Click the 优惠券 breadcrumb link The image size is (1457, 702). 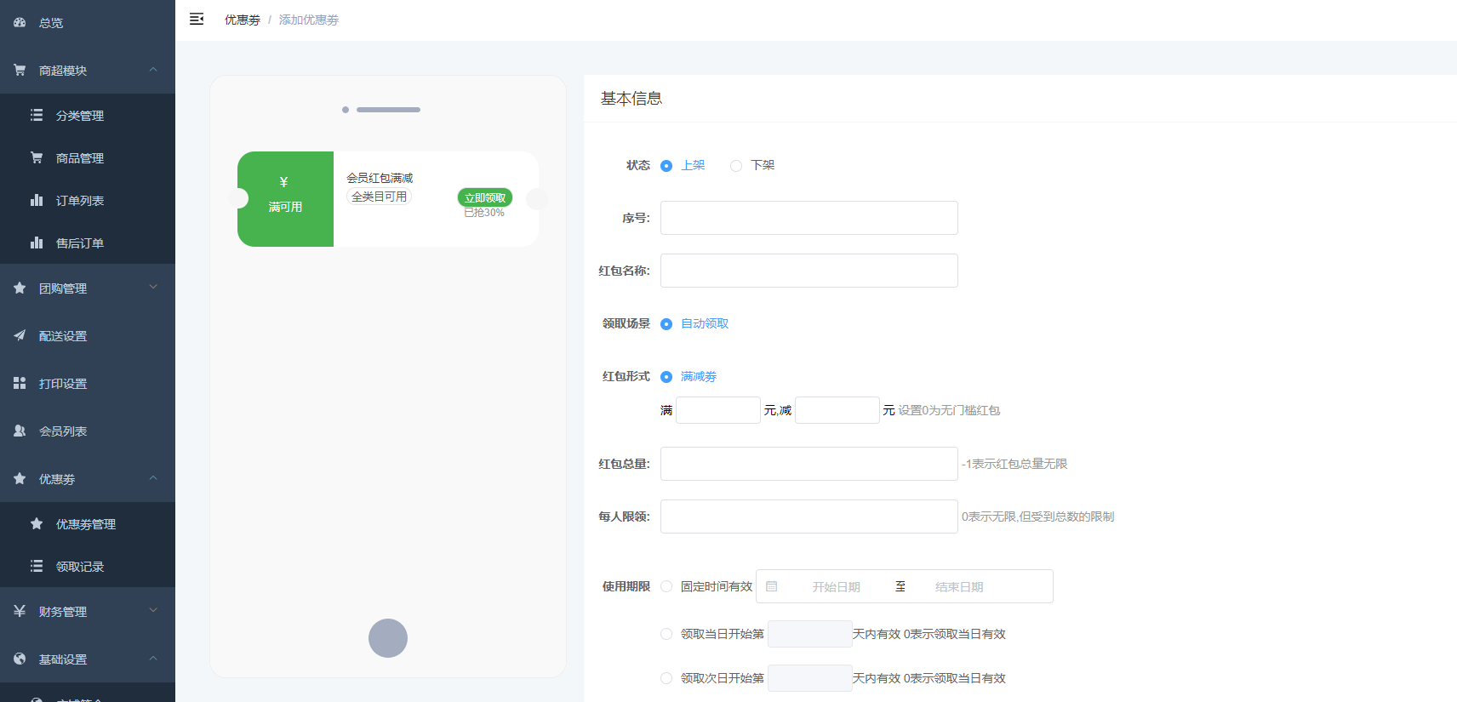point(243,20)
